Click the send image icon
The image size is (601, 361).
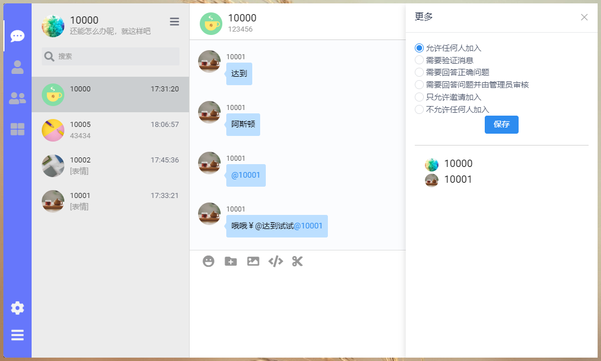coord(253,261)
